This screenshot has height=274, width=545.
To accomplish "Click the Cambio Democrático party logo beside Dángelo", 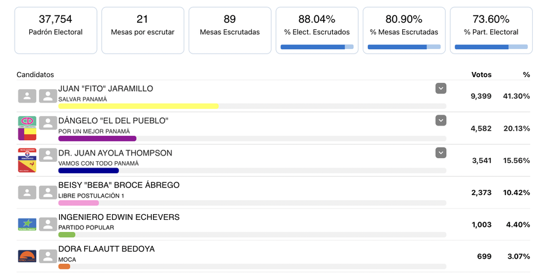I will click(x=27, y=122).
